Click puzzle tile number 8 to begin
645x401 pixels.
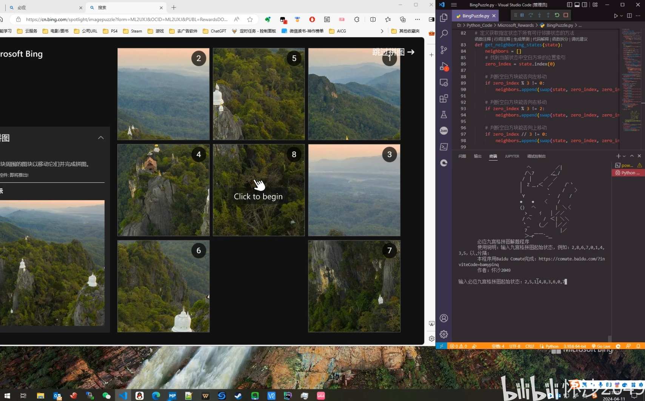[259, 190]
